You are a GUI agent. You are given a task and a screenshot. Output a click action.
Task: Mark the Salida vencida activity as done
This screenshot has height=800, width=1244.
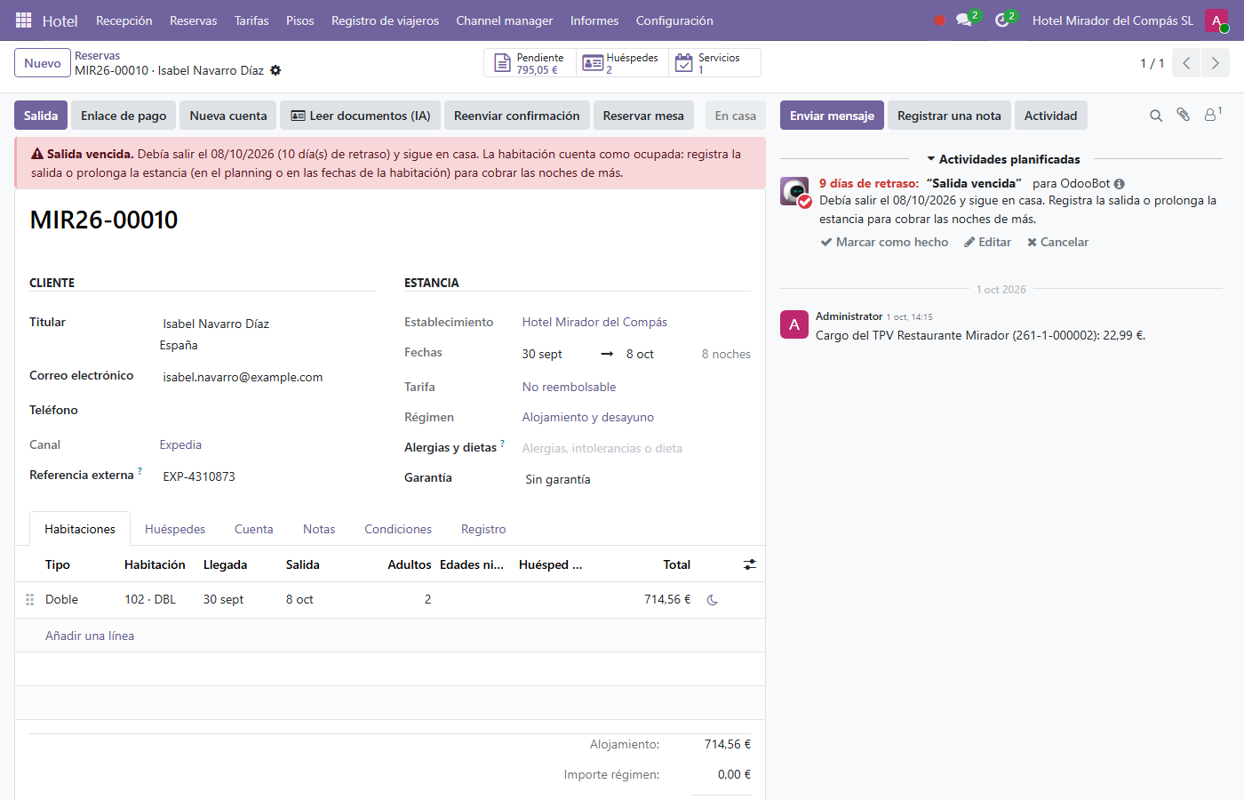tap(884, 242)
